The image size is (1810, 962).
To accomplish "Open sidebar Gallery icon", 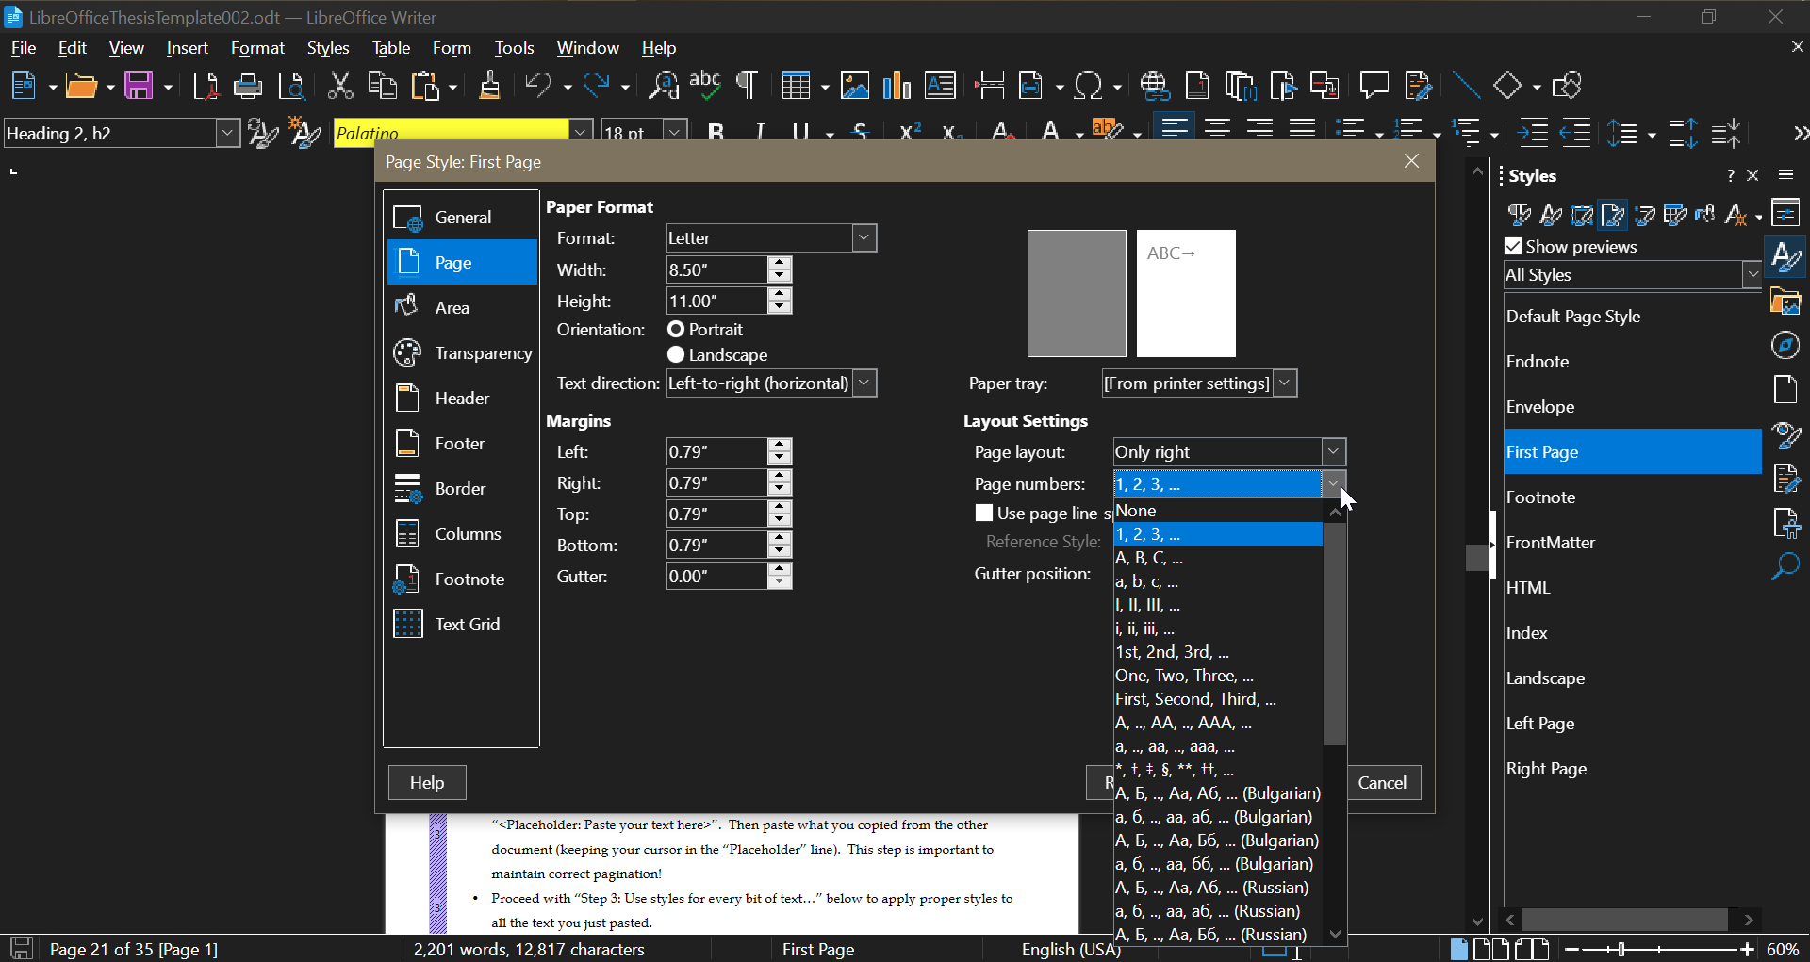I will point(1785,302).
